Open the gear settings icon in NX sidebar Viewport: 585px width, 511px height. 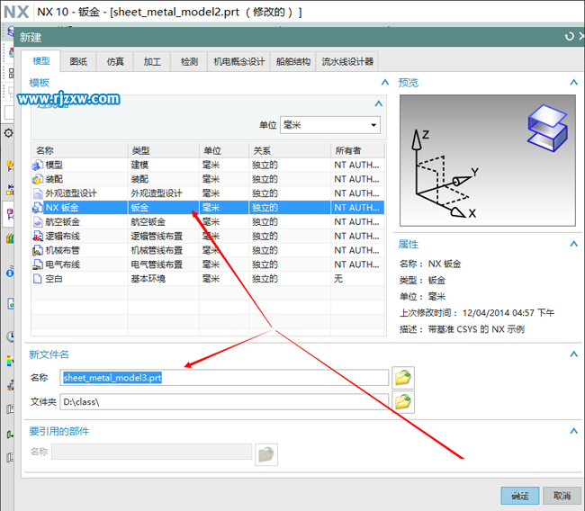8,133
